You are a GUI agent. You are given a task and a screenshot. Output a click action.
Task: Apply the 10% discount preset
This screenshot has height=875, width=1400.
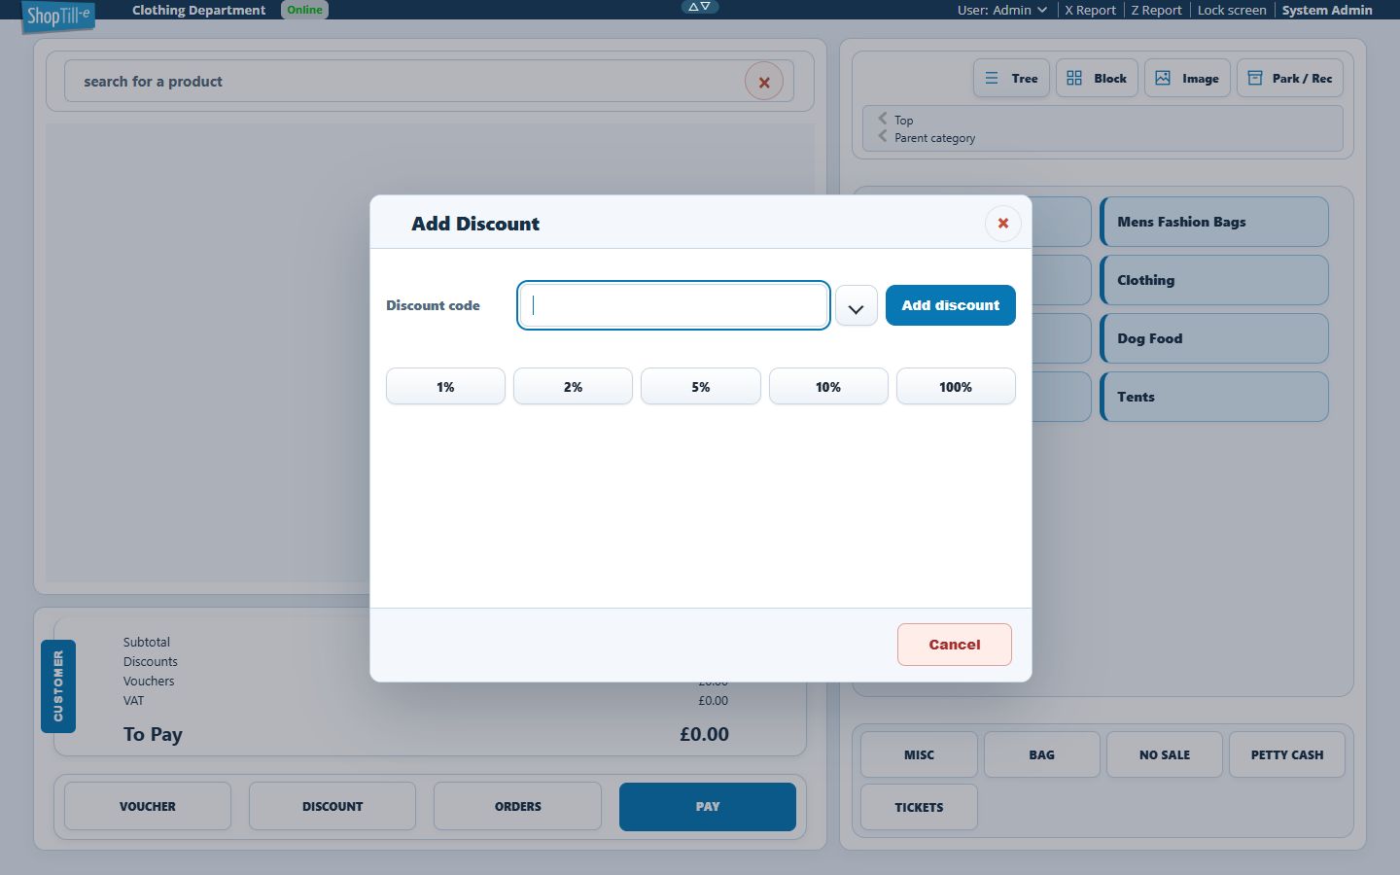point(828,387)
